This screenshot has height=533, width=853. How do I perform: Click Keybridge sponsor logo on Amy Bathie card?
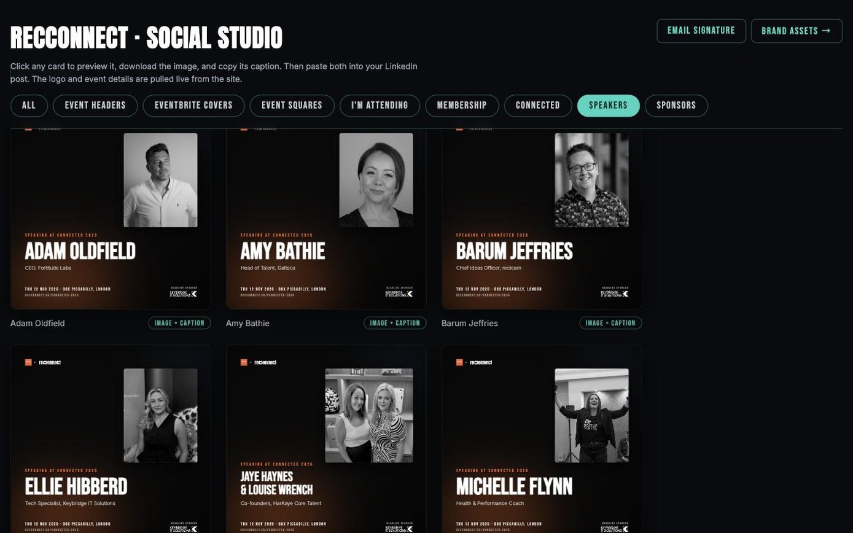click(x=399, y=292)
